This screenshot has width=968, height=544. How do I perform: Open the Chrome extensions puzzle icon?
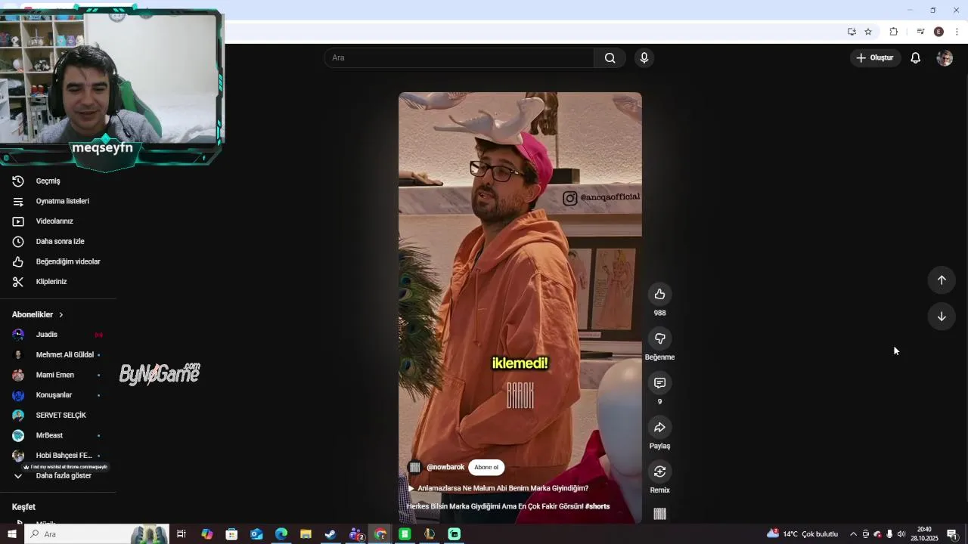click(894, 32)
